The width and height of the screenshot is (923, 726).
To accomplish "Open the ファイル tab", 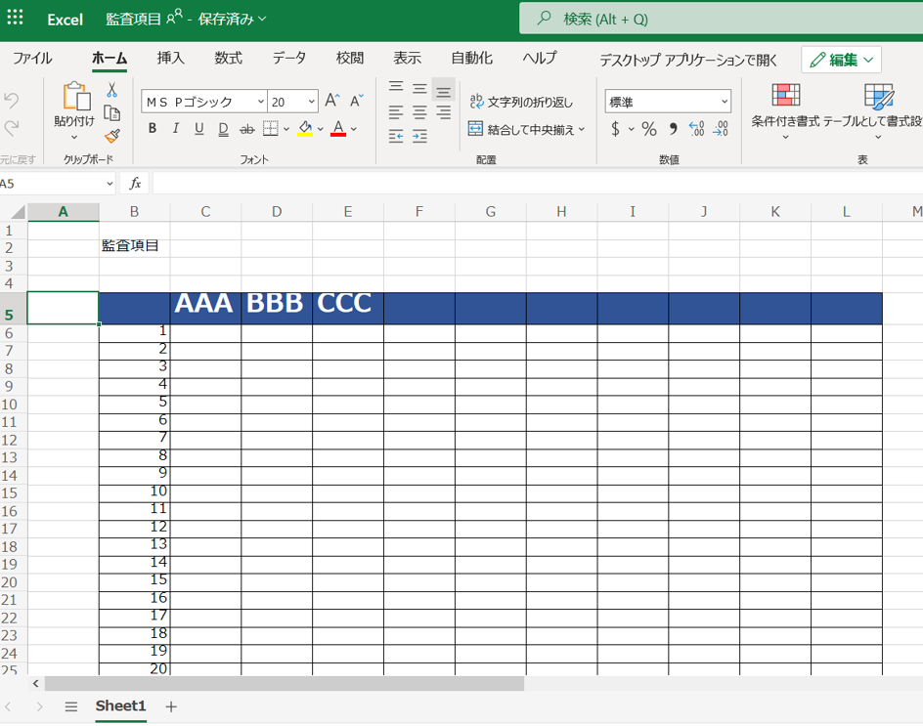I will coord(32,59).
